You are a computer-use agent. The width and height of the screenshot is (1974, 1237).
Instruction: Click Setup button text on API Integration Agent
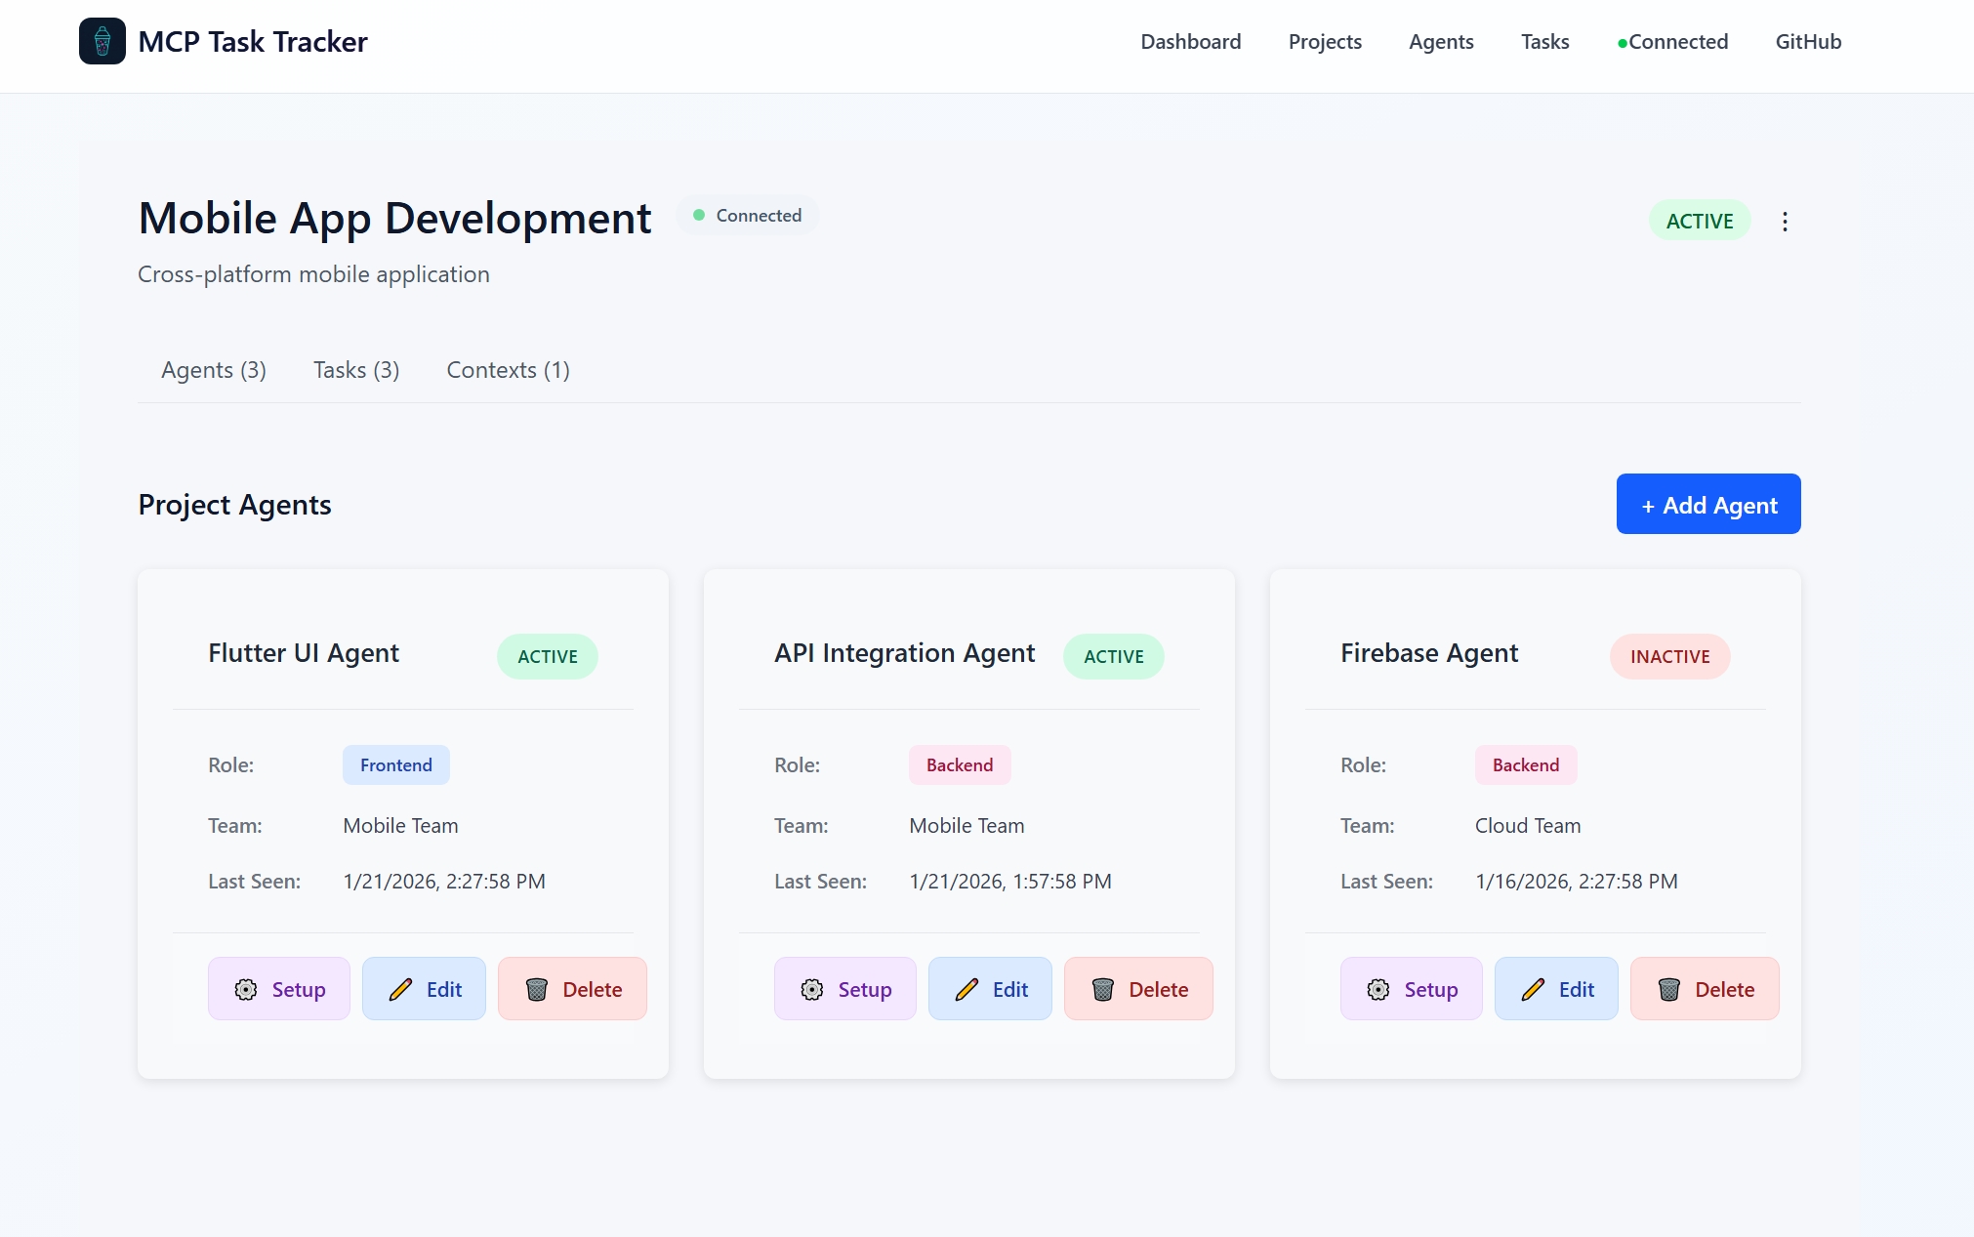[865, 989]
